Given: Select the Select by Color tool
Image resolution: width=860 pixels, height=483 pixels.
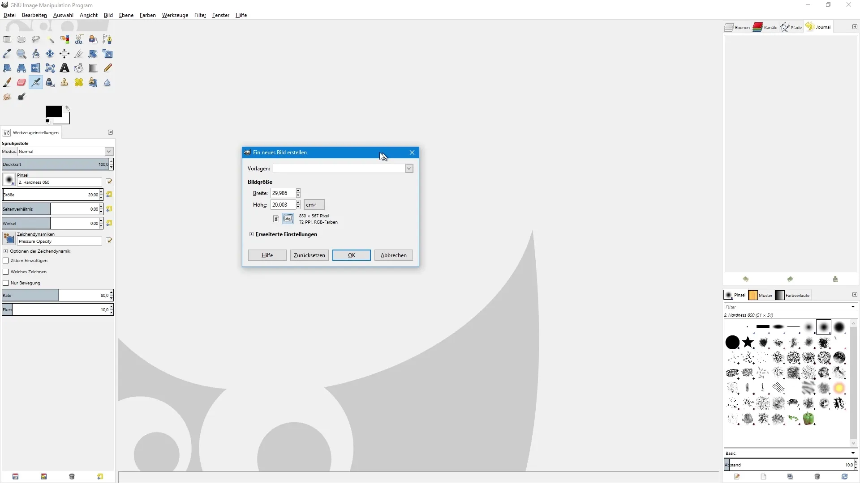Looking at the screenshot, I should [x=64, y=39].
